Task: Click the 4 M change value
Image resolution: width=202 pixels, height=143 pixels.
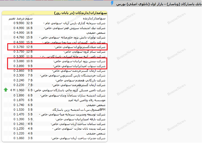Action: click(13, 90)
